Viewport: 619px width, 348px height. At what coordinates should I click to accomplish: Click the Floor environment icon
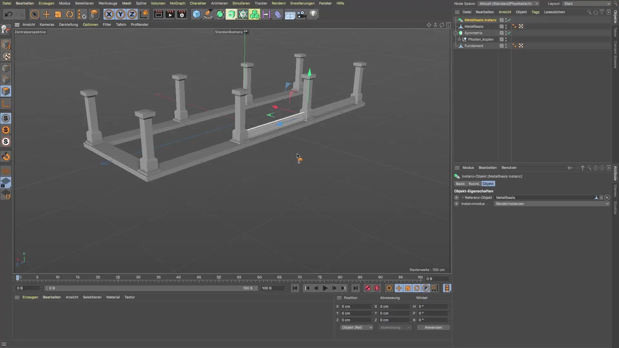coord(290,14)
